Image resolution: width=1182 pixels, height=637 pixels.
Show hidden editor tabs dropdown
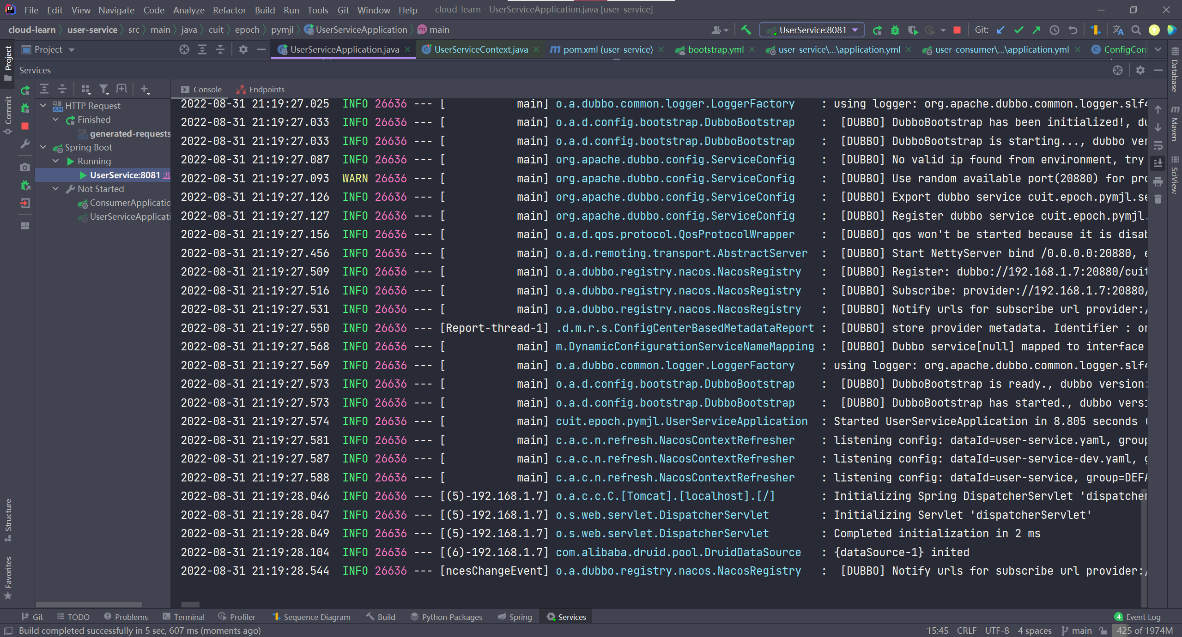click(x=1158, y=49)
